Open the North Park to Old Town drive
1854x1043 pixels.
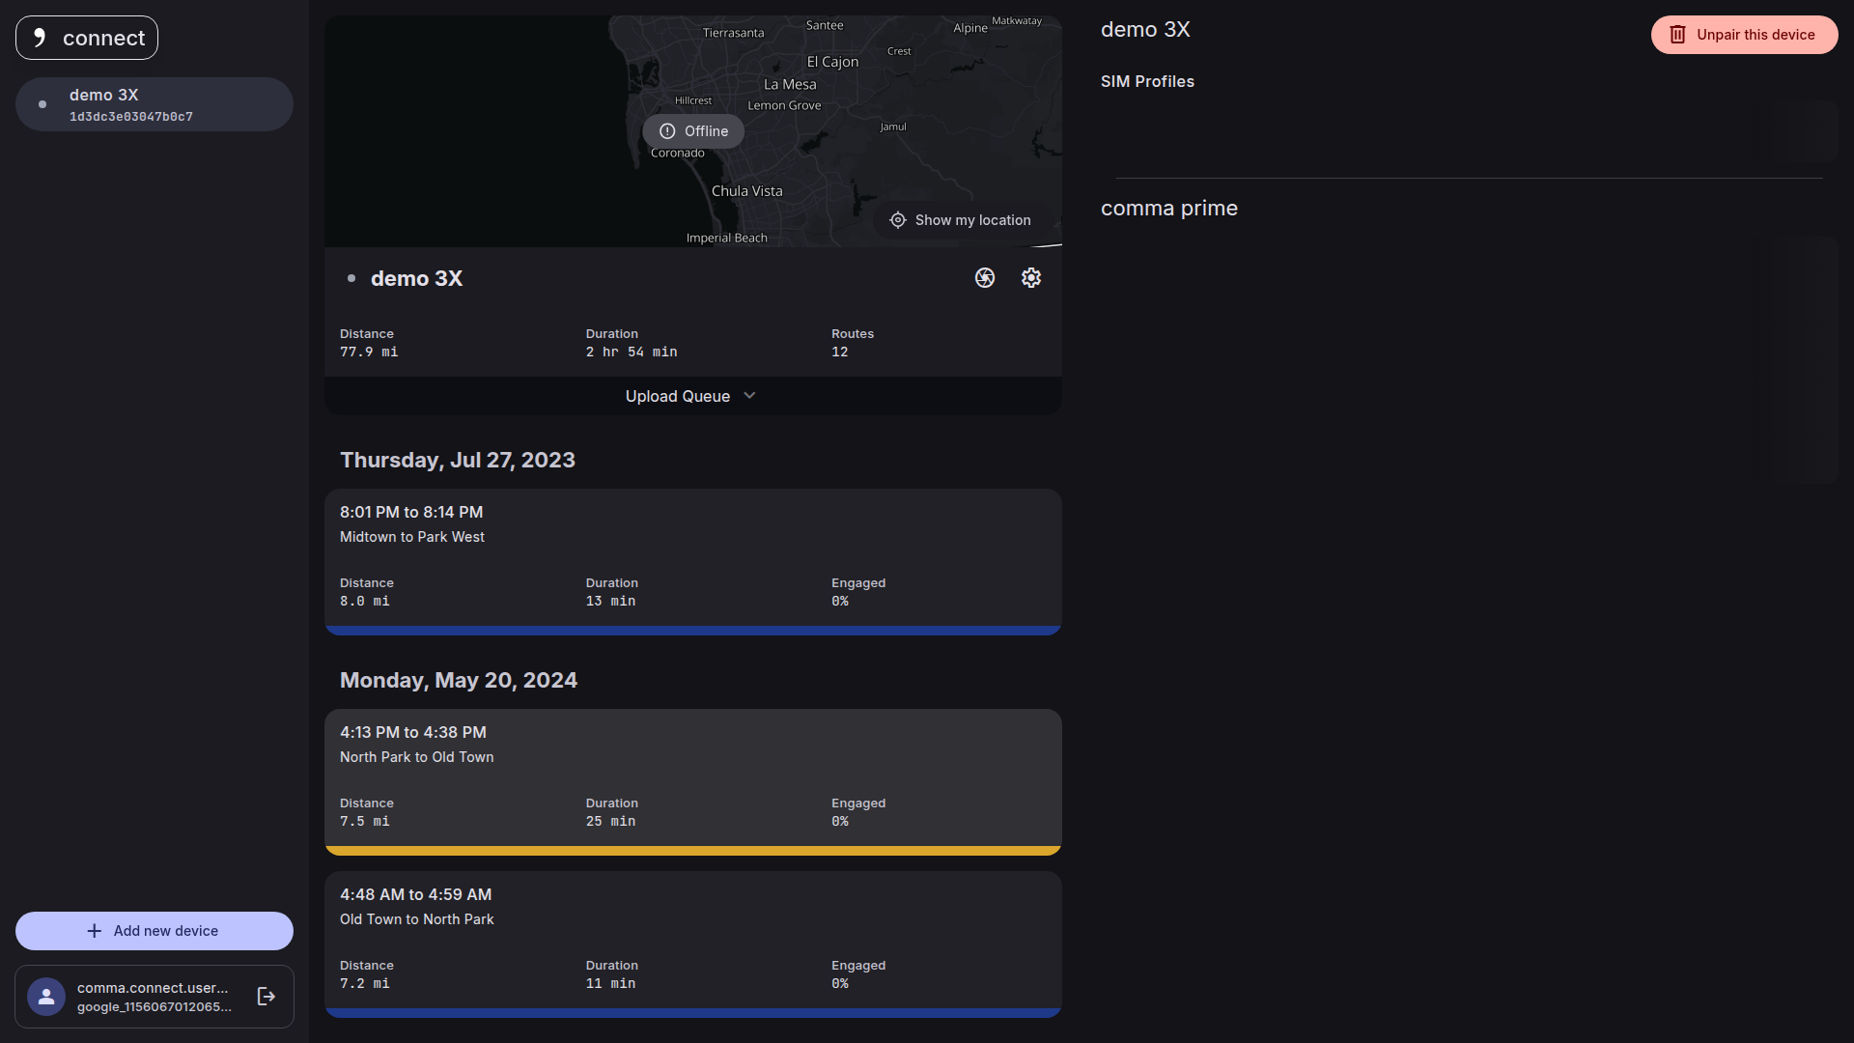tap(692, 773)
